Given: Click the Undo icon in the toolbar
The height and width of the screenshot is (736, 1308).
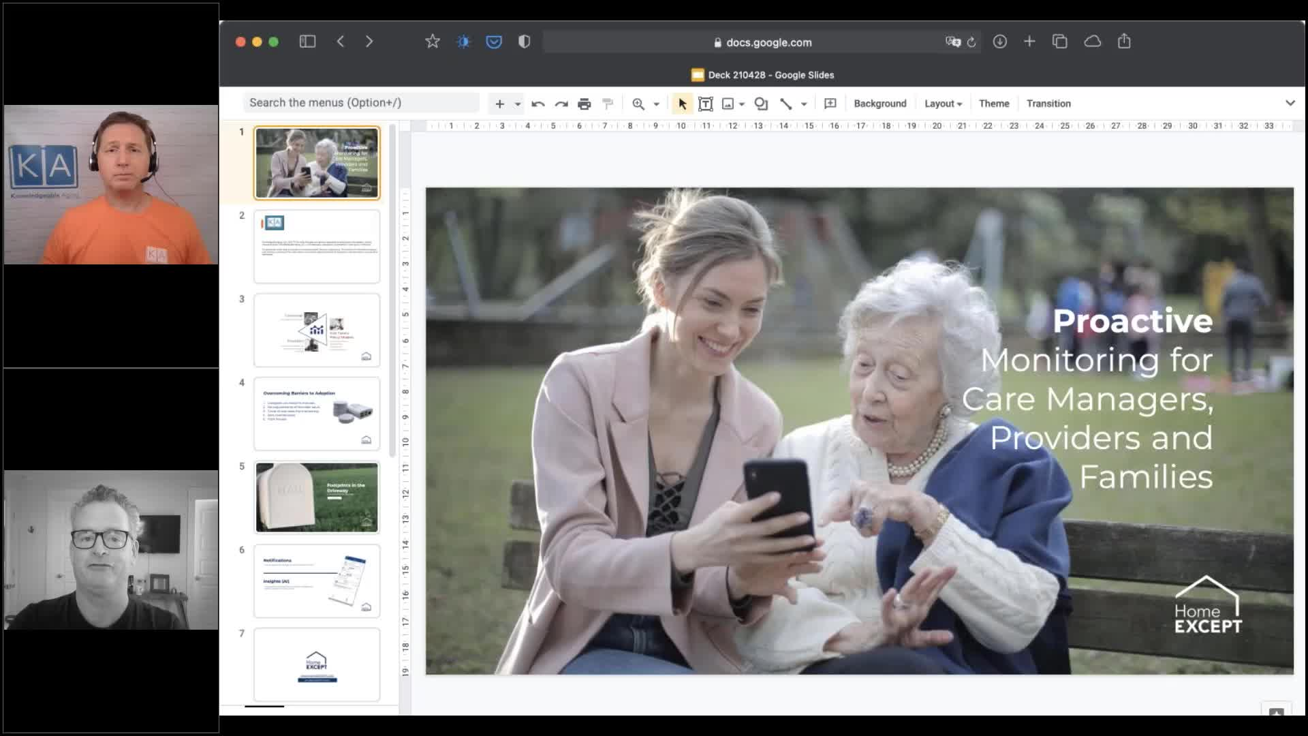Looking at the screenshot, I should [x=538, y=104].
